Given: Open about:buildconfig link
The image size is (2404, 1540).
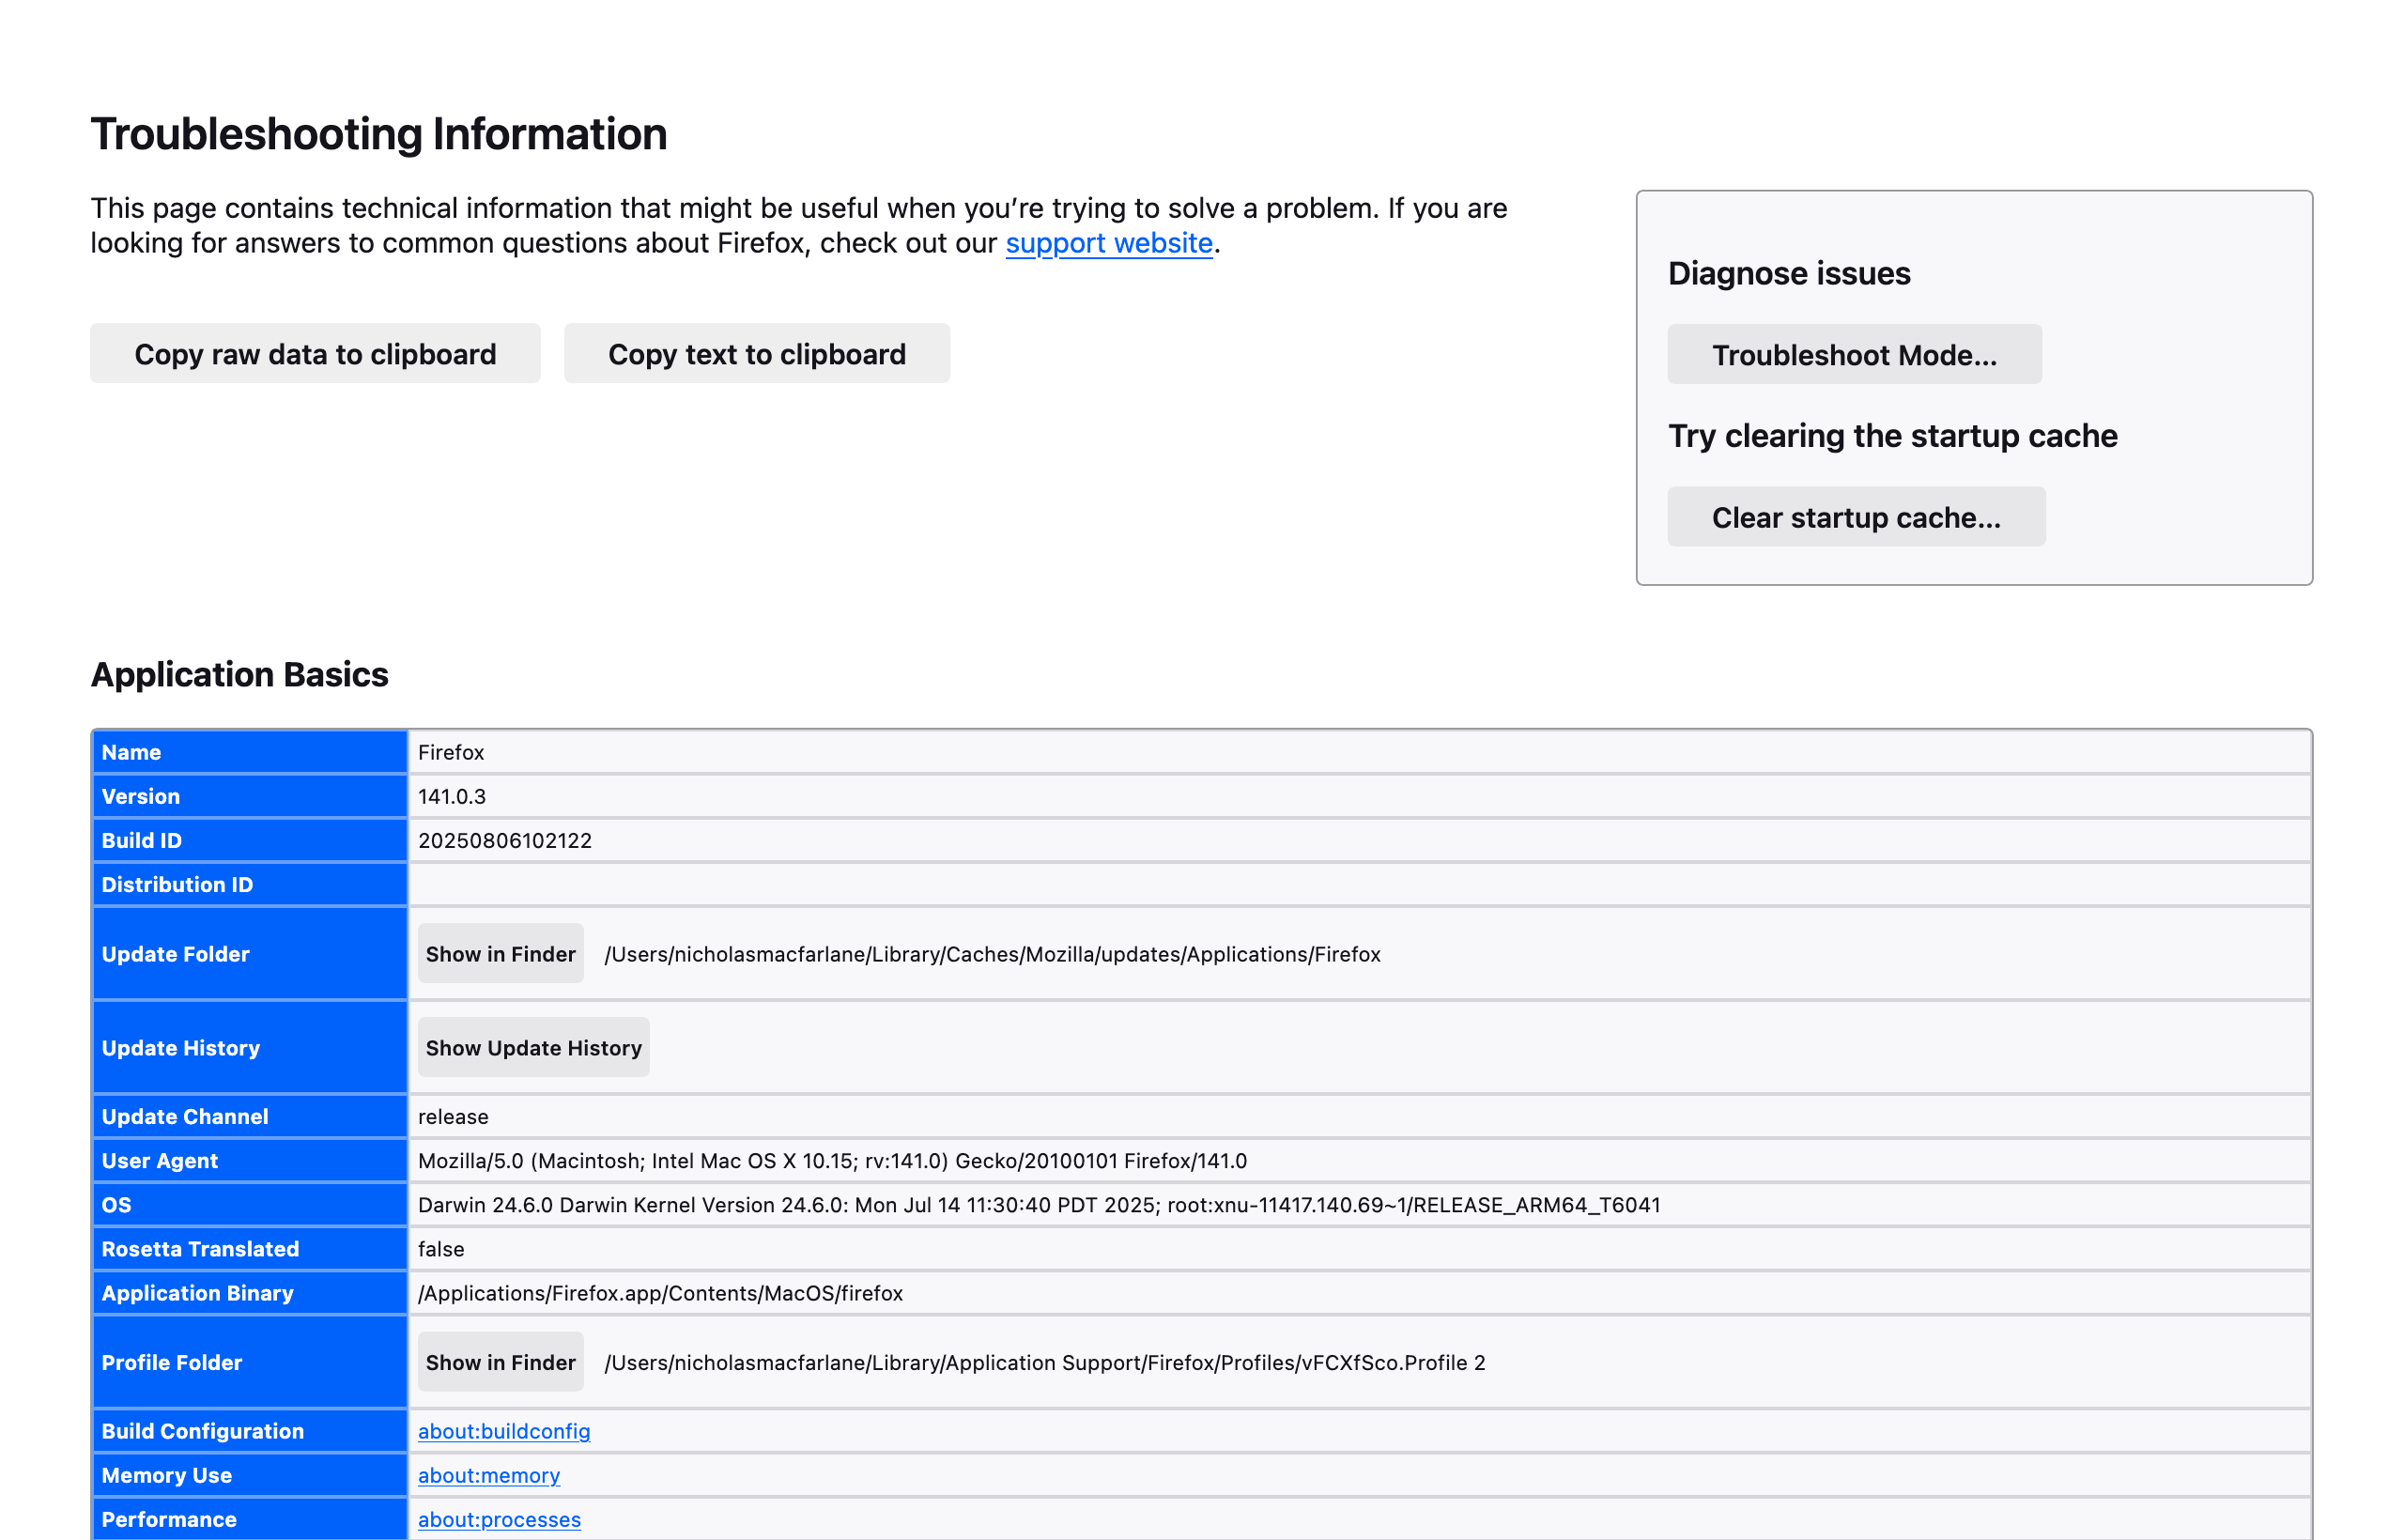Looking at the screenshot, I should click(x=504, y=1431).
